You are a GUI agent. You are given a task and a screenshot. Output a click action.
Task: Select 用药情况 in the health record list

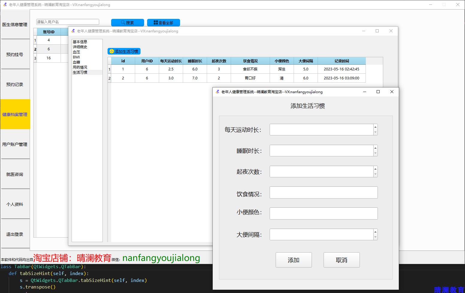(87, 67)
